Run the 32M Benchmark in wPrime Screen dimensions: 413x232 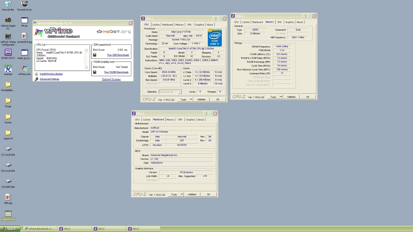coord(118,55)
